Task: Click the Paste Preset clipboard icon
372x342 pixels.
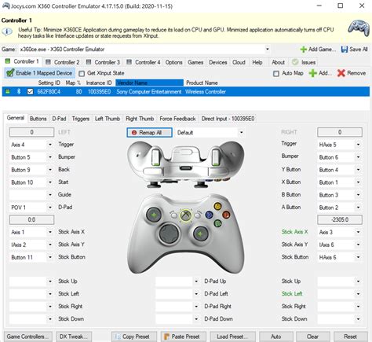Action: [x=166, y=336]
